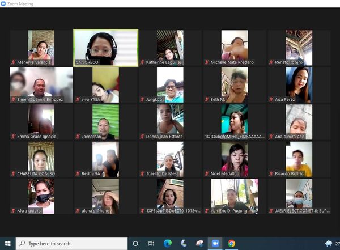Open the Windows Start menu
The image size is (340, 250).
[7, 243]
